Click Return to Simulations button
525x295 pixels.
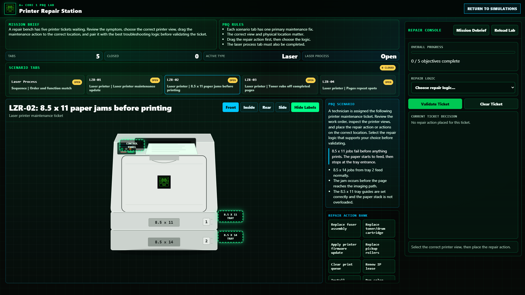(x=492, y=9)
